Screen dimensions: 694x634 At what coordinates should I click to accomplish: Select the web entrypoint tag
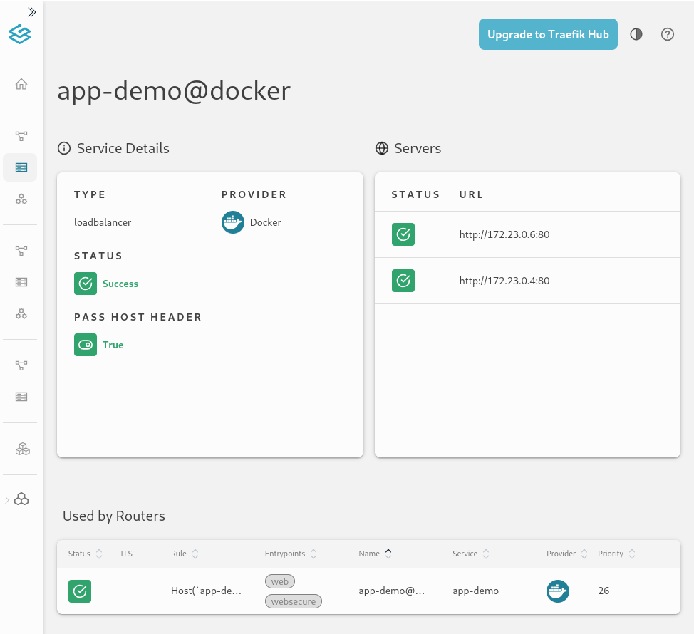tap(279, 581)
